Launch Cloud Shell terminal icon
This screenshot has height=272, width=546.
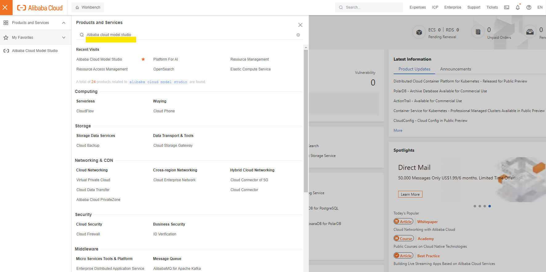507,7
